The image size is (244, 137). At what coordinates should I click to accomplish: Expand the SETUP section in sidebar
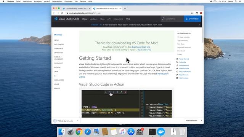click(56, 40)
